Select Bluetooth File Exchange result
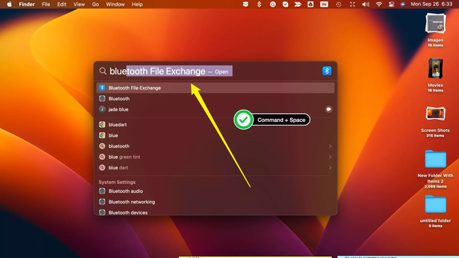 pyautogui.click(x=215, y=88)
